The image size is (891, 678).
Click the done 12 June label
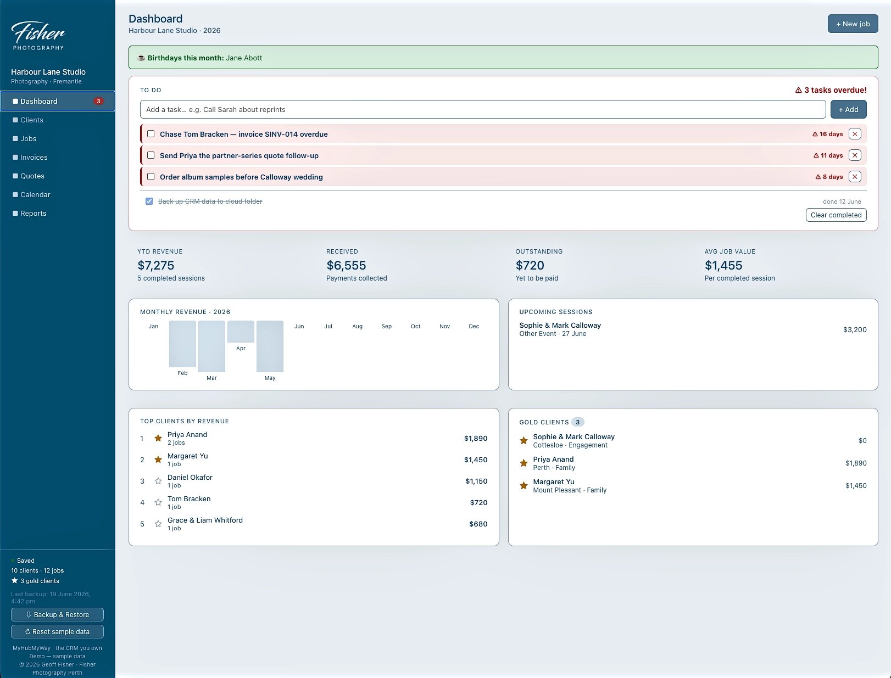pos(842,201)
